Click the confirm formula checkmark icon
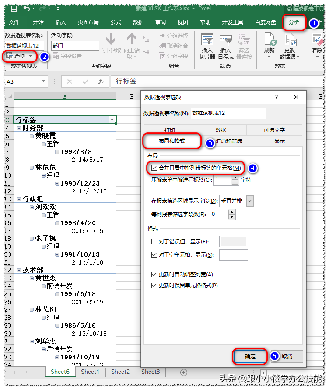The image size is (329, 390). pos(85,82)
